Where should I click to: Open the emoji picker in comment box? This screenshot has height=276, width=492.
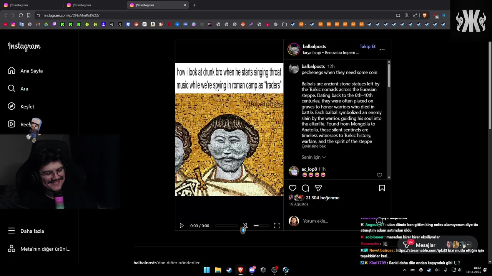(379, 221)
